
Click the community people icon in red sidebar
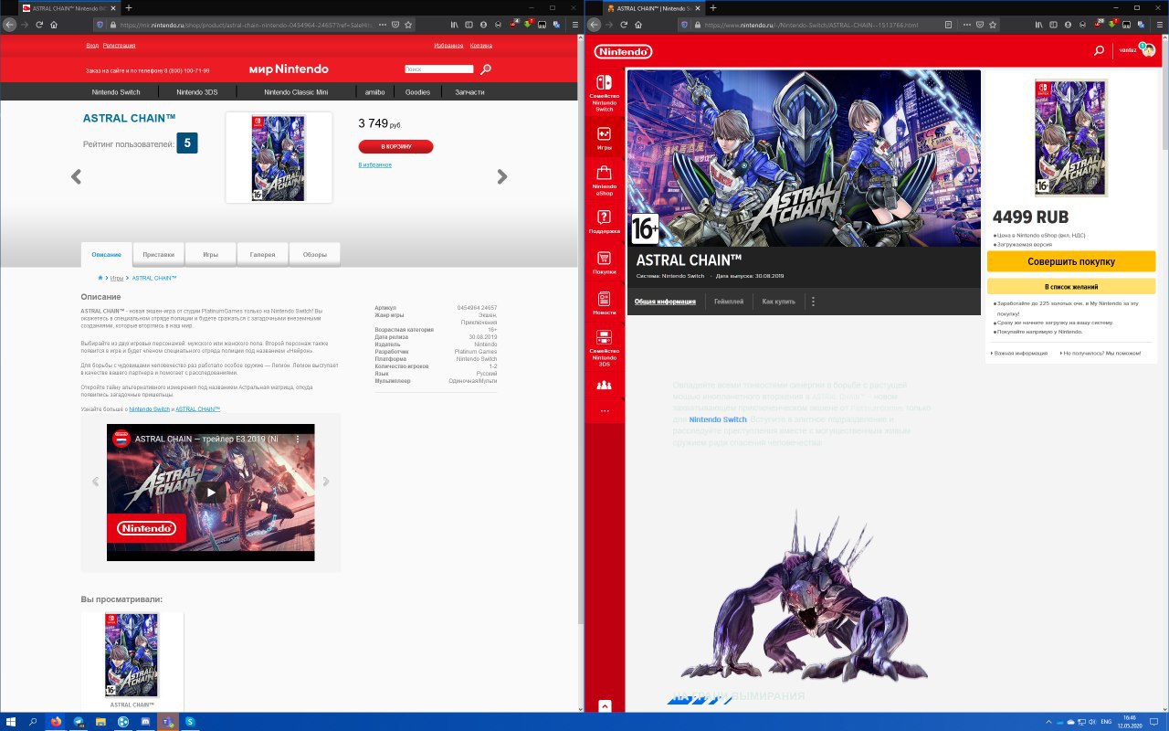pyautogui.click(x=605, y=385)
